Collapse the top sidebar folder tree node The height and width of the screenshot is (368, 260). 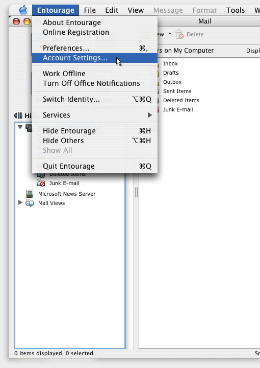[x=20, y=127]
